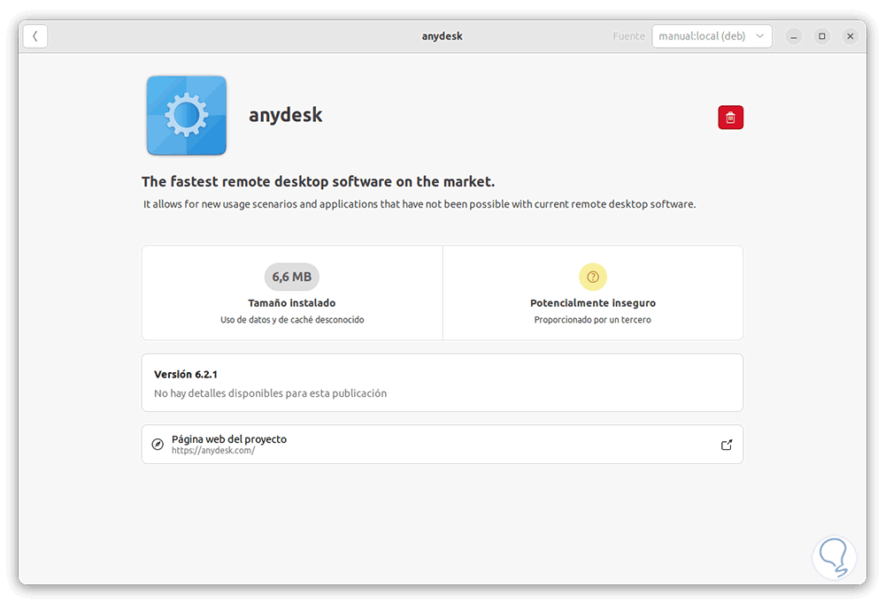This screenshot has height=609, width=885.
Task: Maximize the software window
Action: tap(822, 36)
